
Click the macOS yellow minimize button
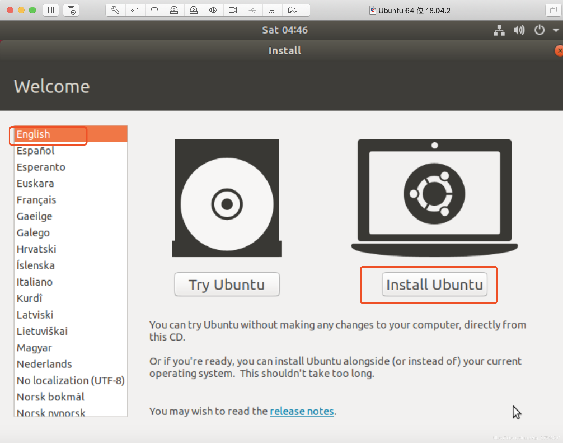tap(21, 10)
